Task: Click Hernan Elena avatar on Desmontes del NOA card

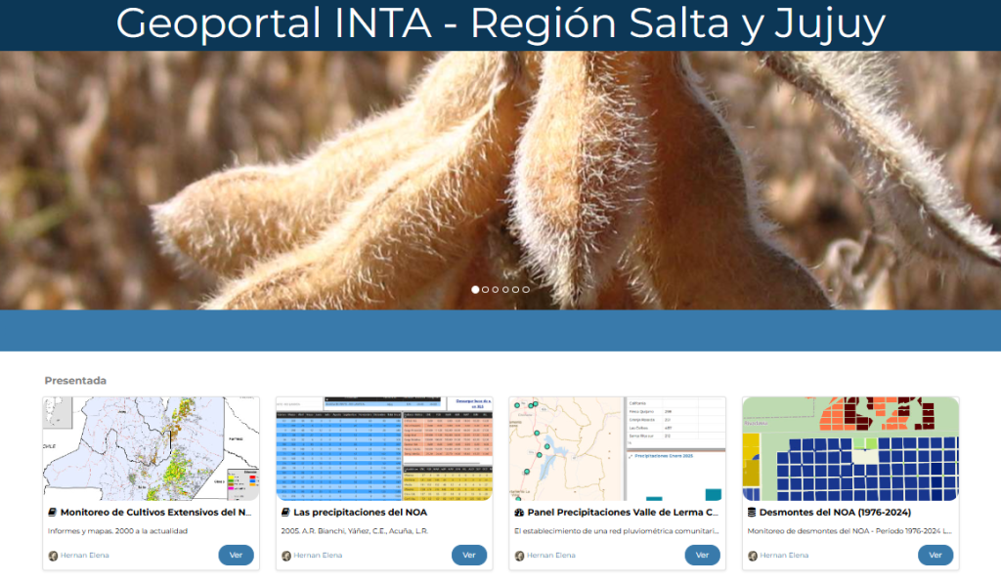Action: tap(752, 556)
